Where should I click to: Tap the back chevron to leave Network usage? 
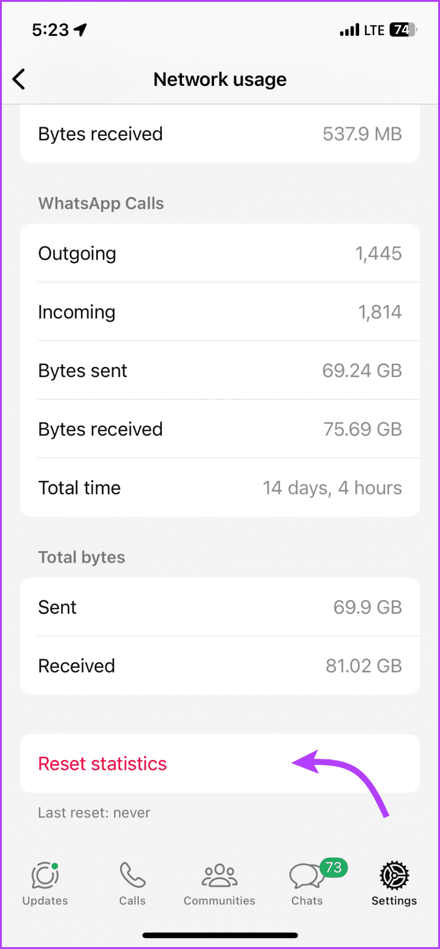pos(19,79)
